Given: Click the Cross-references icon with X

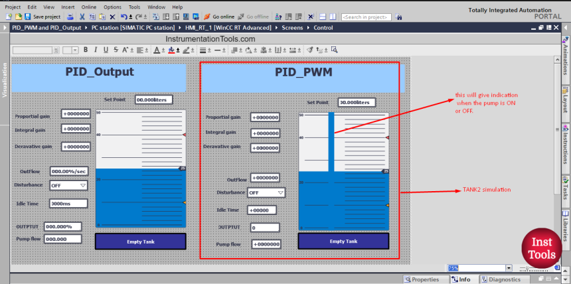Looking at the screenshot, I should point(311,17).
